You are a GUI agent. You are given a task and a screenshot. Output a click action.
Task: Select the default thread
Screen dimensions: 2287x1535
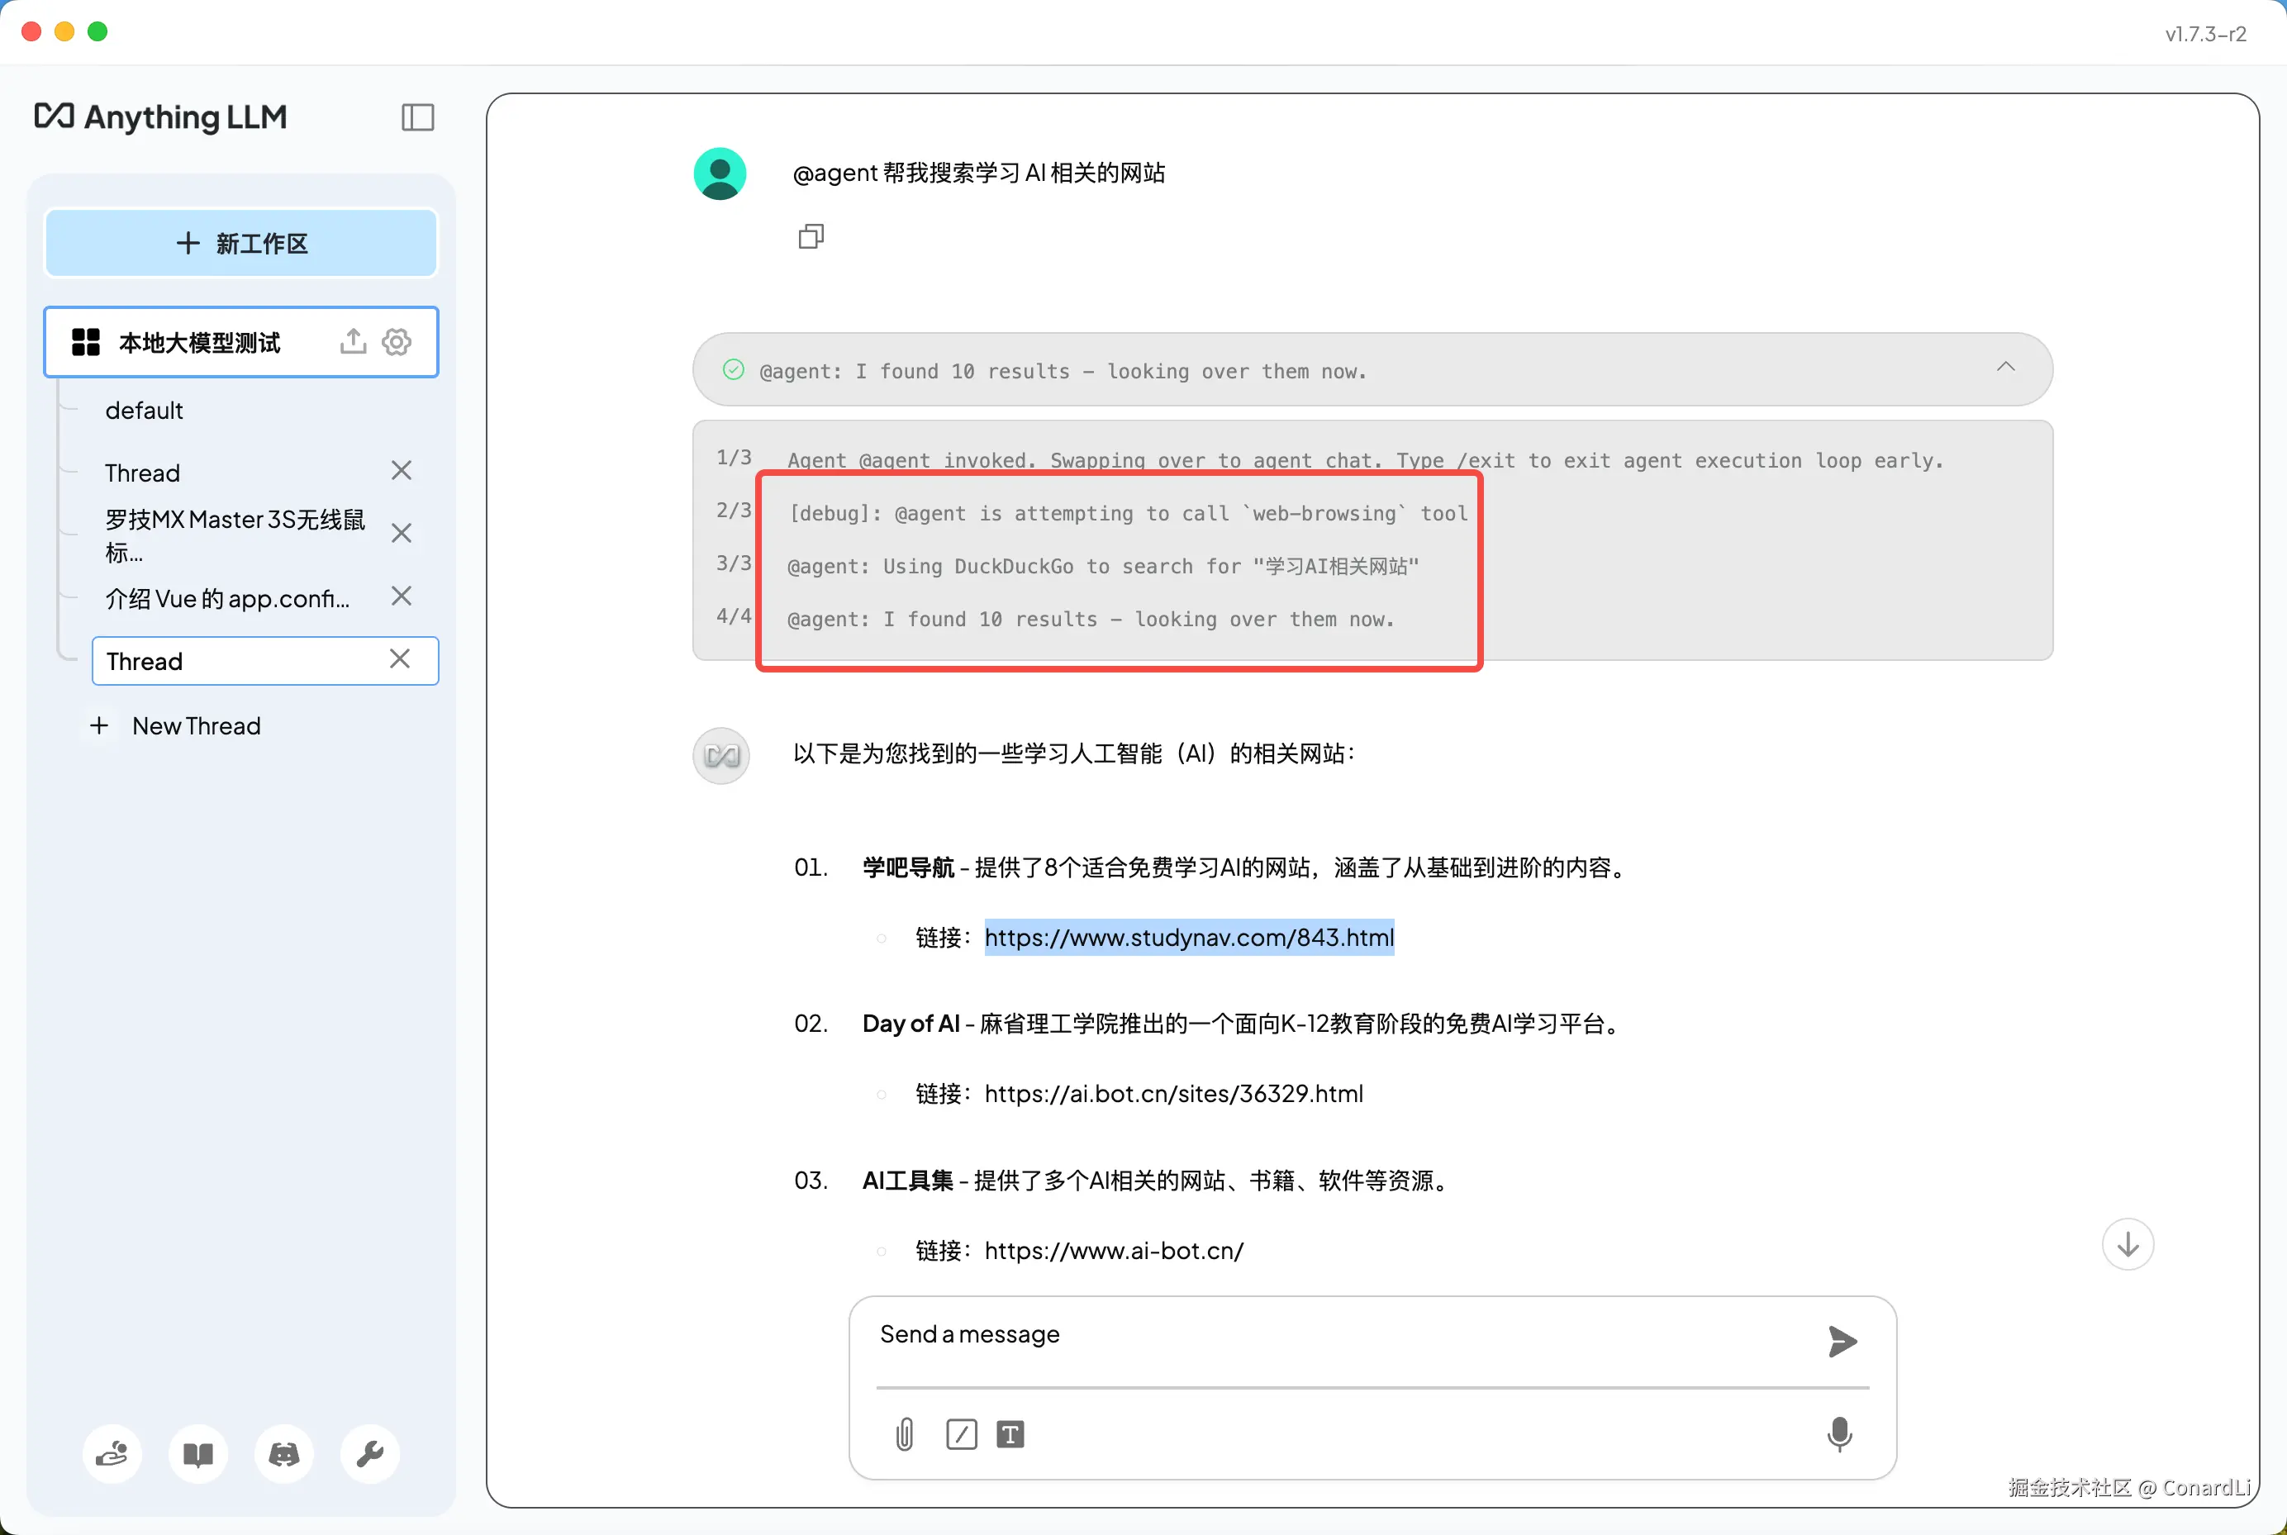[144, 410]
